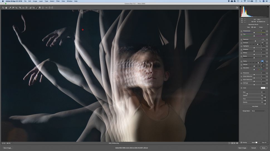Open the Filter menu
The width and height of the screenshot is (270, 151).
[x=58, y=1]
